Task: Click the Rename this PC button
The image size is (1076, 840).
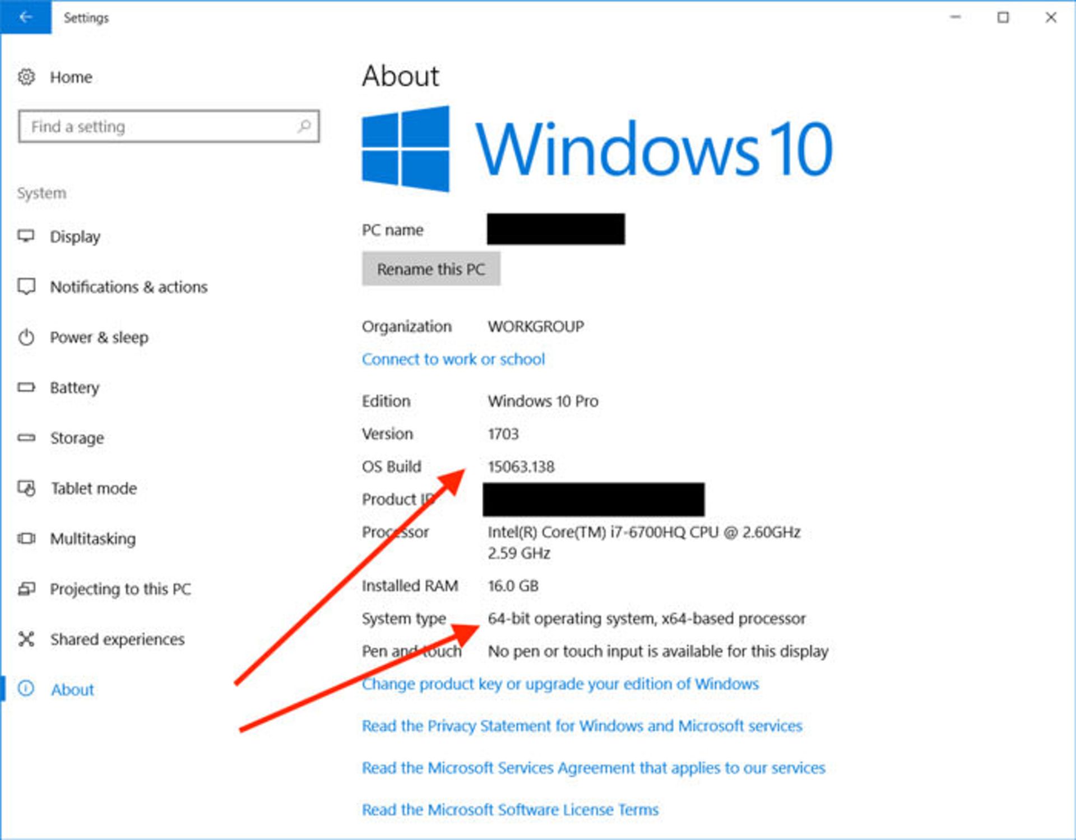Action: tap(431, 269)
